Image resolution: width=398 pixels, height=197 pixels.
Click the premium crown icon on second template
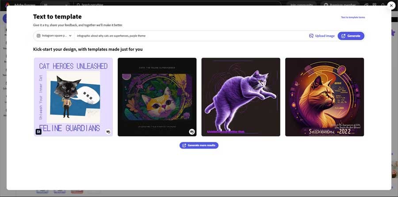(192, 131)
